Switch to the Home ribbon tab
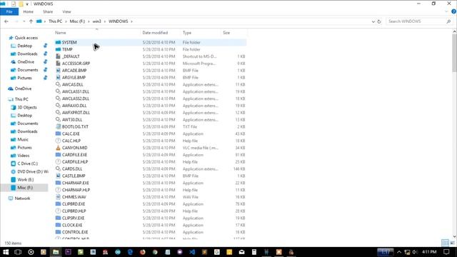The image size is (457, 257). (x=29, y=11)
